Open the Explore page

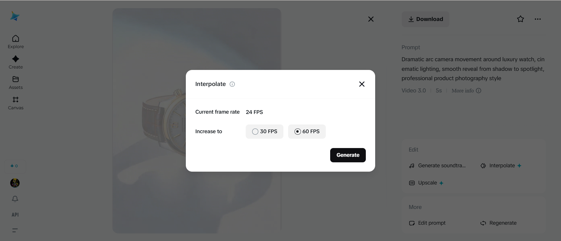[15, 42]
